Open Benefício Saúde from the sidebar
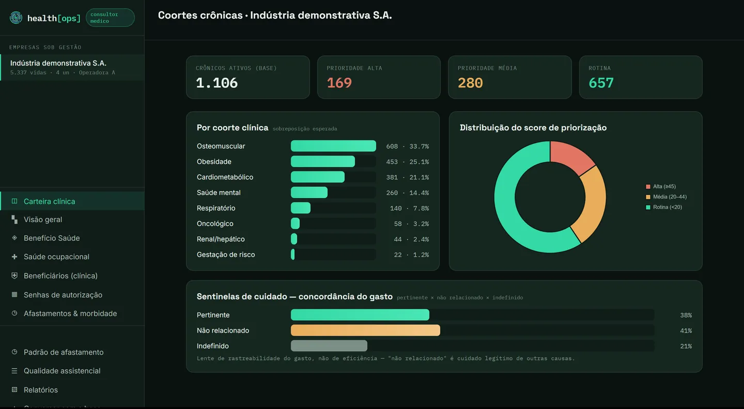744x409 pixels. (72, 238)
